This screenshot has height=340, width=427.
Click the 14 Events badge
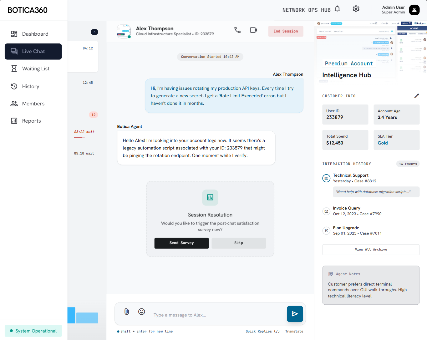click(x=408, y=164)
